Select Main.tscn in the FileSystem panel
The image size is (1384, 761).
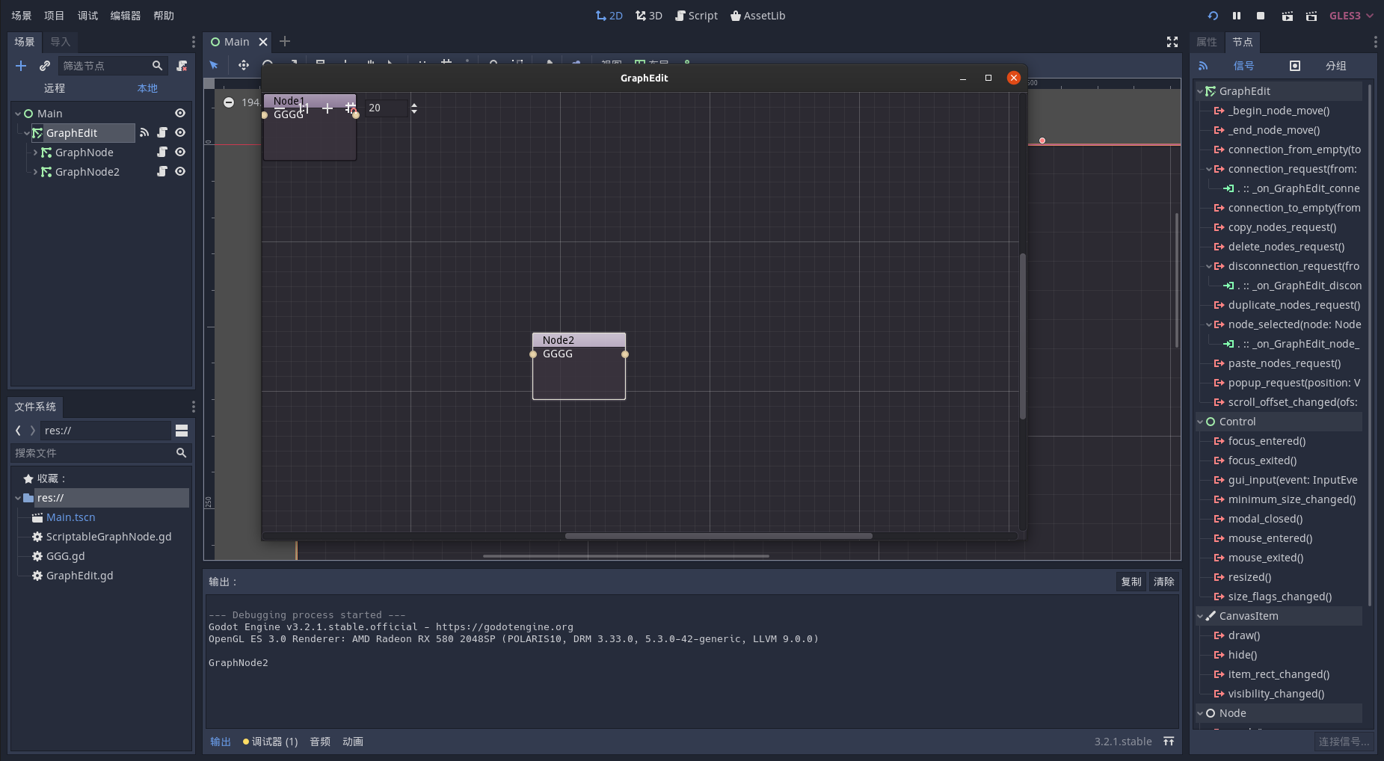coord(70,517)
